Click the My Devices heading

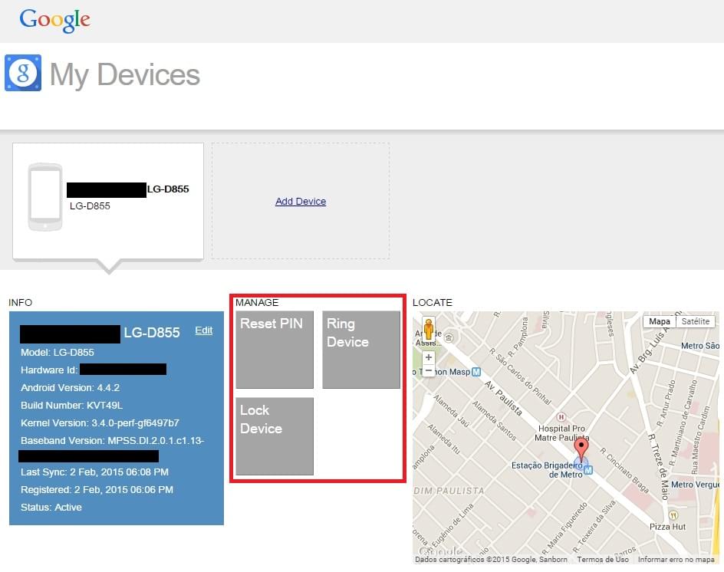tap(125, 75)
